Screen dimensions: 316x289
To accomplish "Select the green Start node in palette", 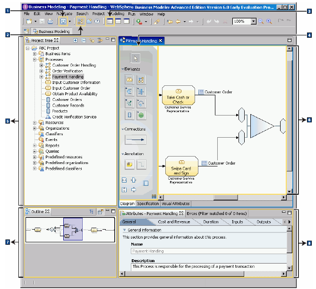I will [141, 115].
